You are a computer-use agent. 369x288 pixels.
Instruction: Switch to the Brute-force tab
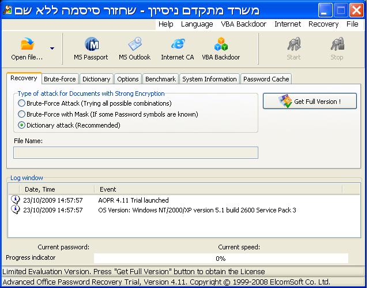(59, 79)
